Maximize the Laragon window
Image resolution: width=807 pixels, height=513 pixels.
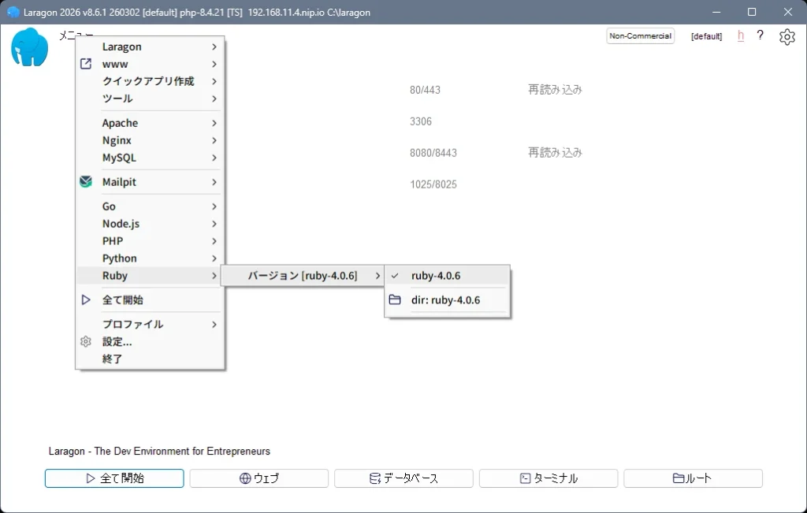tap(751, 12)
